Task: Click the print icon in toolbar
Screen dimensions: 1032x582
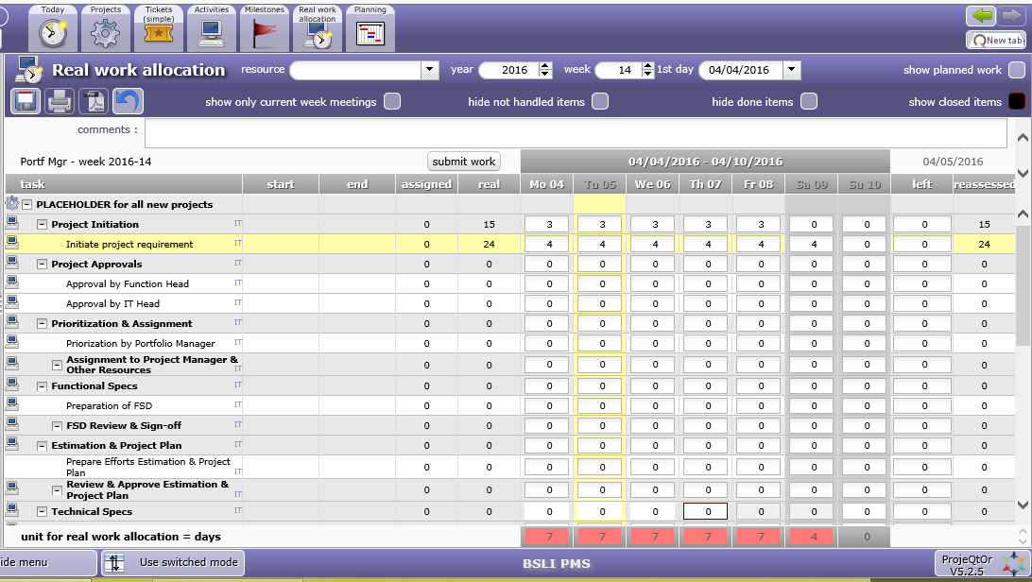Action: pos(60,100)
